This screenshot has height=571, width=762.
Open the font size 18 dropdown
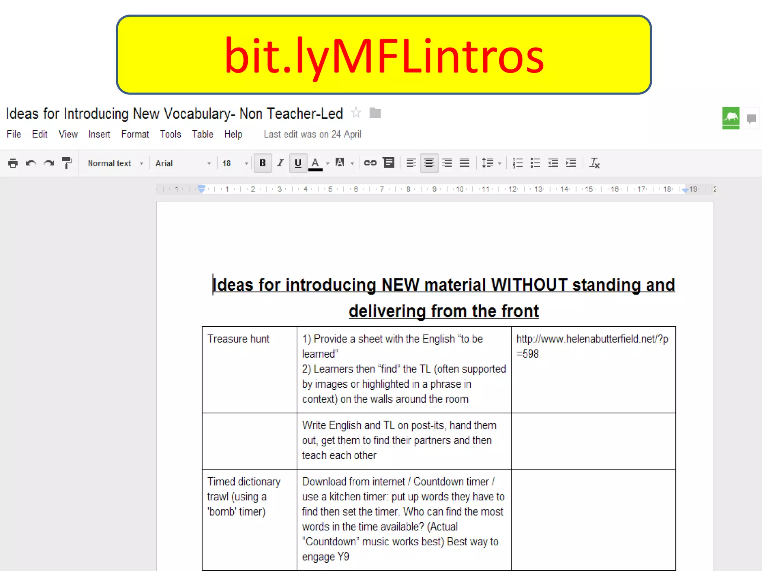click(x=235, y=163)
